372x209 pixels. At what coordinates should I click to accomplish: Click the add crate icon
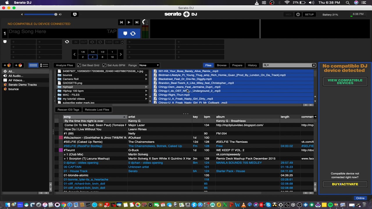[7, 65]
